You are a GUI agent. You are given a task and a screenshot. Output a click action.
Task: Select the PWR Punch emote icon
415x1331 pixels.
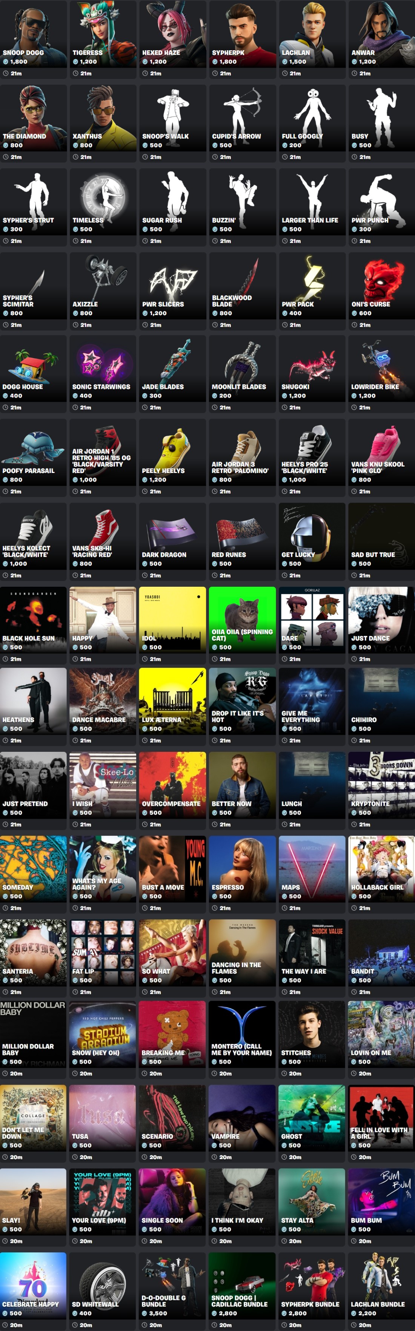coord(382,201)
